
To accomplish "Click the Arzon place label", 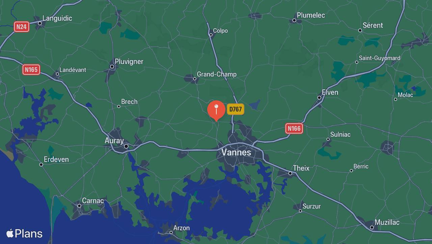I will (182, 228).
